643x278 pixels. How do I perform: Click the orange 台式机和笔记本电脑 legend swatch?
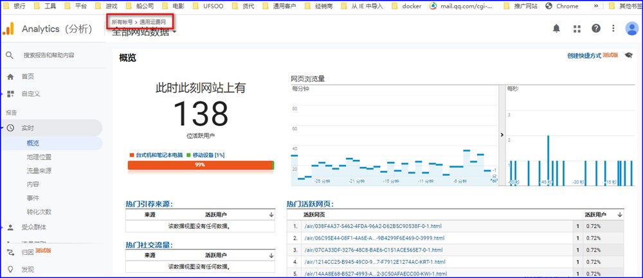[132, 155]
